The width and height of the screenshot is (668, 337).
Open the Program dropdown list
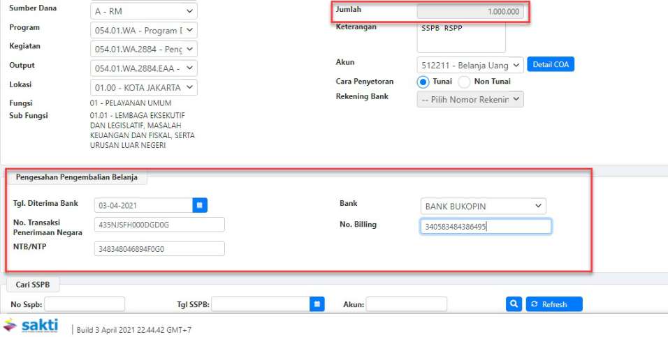point(144,30)
